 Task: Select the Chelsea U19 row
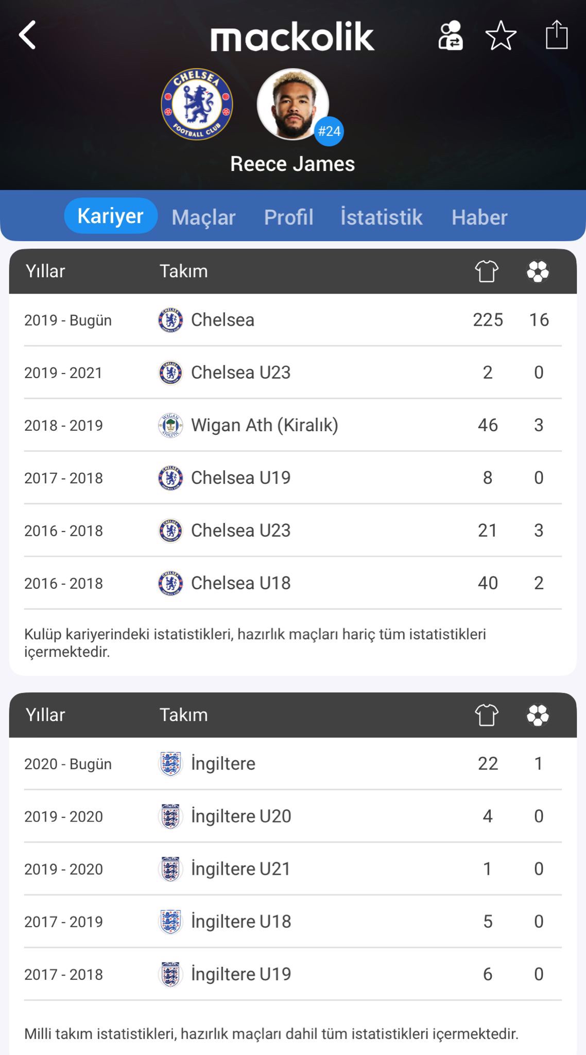click(292, 478)
